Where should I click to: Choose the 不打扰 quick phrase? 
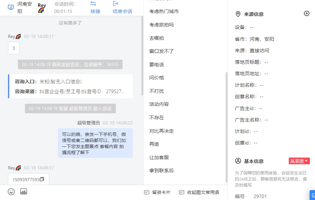click(156, 91)
